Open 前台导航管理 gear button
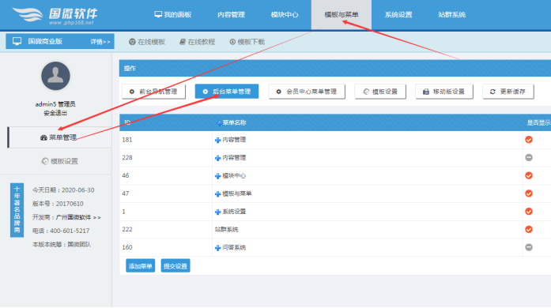 tap(153, 92)
